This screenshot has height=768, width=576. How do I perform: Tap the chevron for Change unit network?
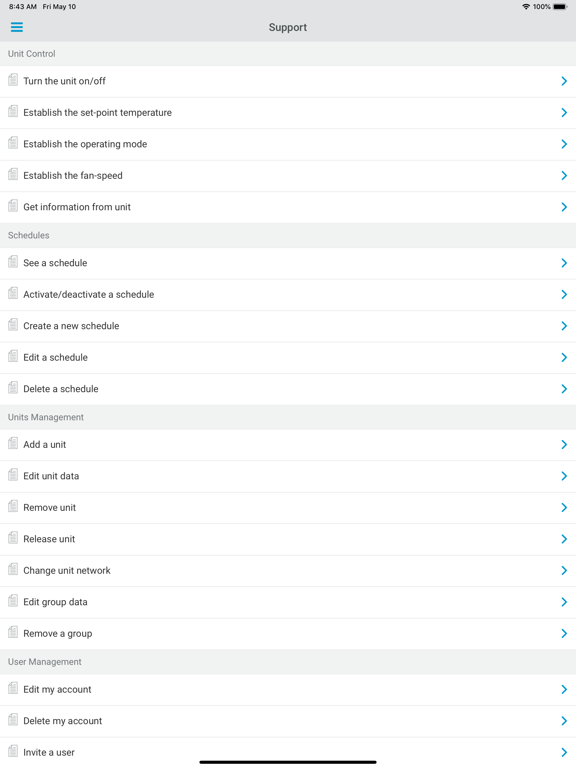[564, 570]
